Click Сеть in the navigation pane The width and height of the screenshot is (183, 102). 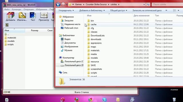pos(63,73)
